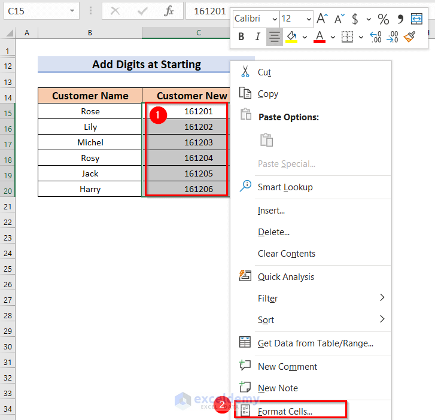This screenshot has height=420, width=435.
Task: Choose Smart Lookup menu entry
Action: [x=311, y=187]
